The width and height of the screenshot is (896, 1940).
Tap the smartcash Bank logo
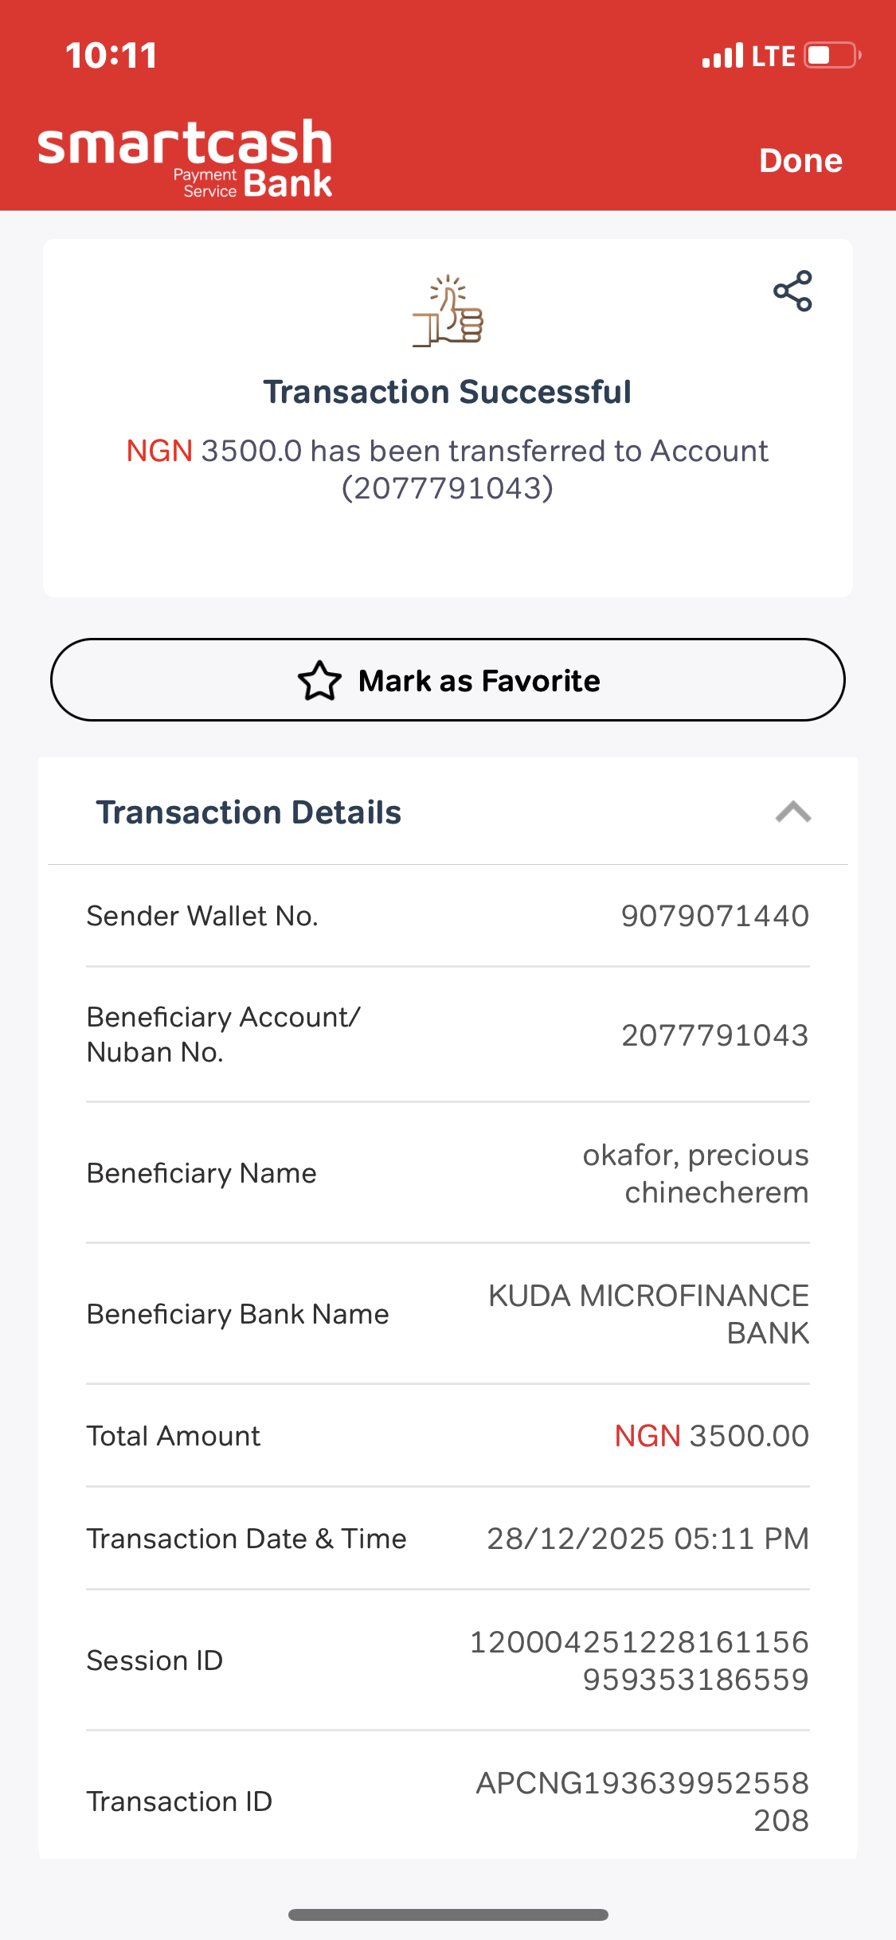[186, 158]
